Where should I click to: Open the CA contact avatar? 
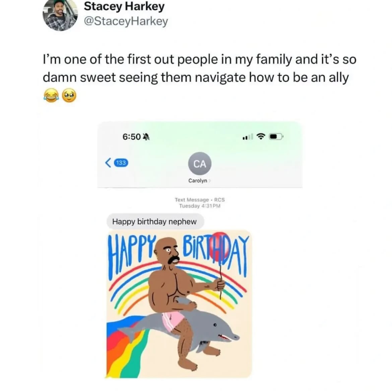click(200, 164)
